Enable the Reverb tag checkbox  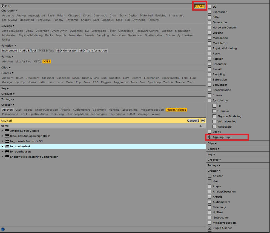pyautogui.click(x=210, y=69)
